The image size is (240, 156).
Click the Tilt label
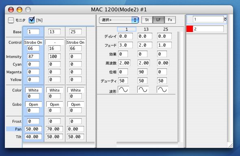[19, 137]
